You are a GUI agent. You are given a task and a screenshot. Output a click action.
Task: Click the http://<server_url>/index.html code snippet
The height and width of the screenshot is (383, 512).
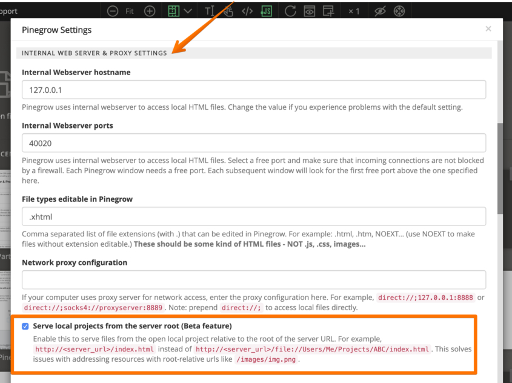click(95, 349)
